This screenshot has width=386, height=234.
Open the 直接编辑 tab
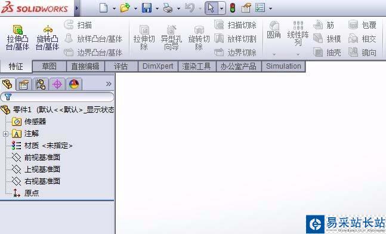click(x=85, y=66)
